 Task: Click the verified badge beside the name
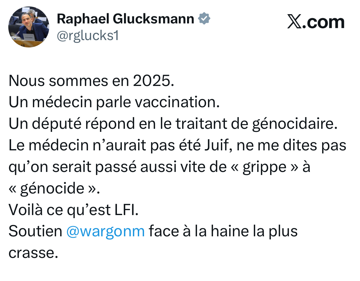click(x=204, y=19)
